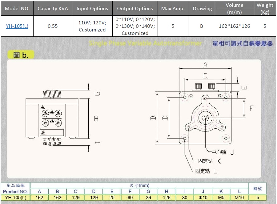277x204 pixels.
Task: Click the Volume value 162*162*126
Action: [234, 26]
